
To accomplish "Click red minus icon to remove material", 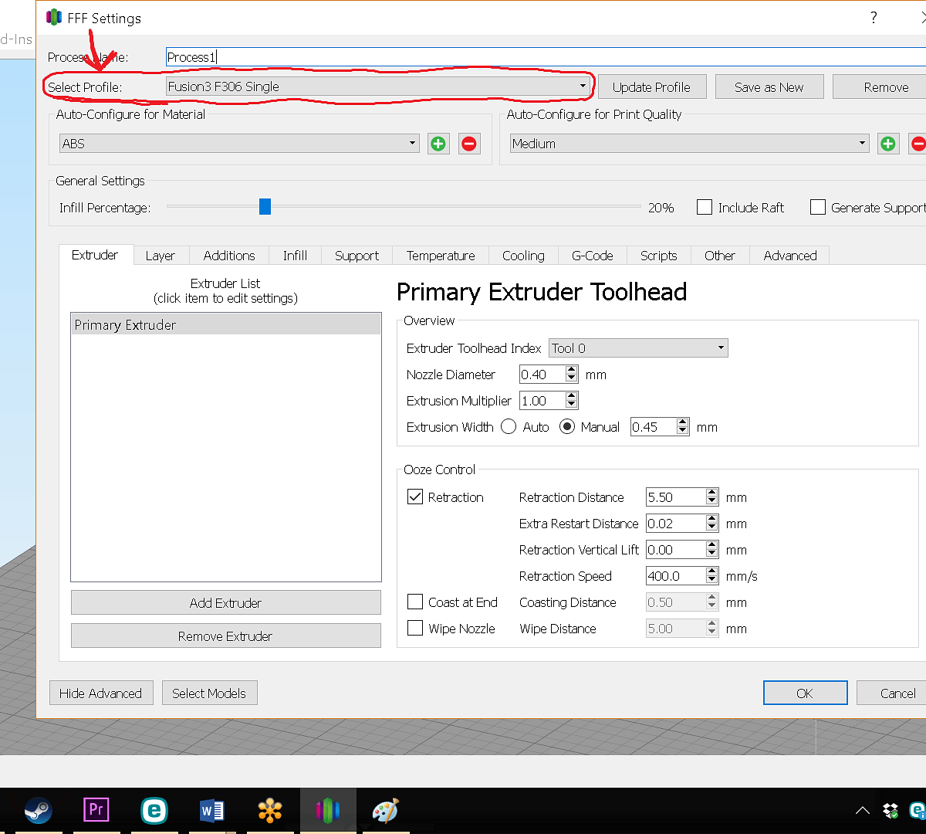I will 469,144.
